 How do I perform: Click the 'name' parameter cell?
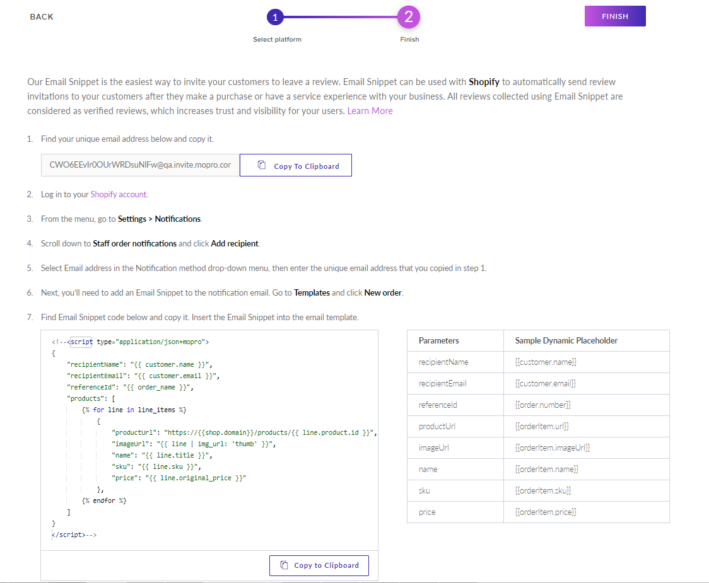[455, 469]
